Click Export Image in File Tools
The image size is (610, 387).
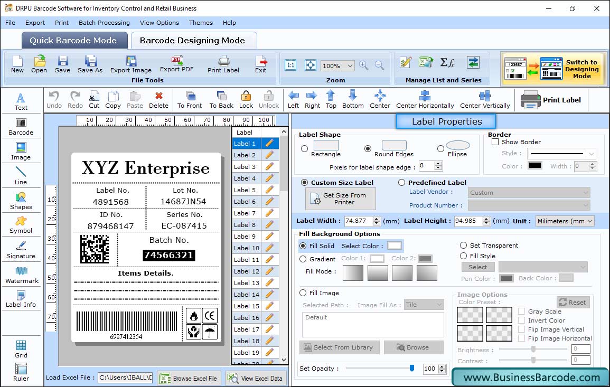click(x=131, y=64)
